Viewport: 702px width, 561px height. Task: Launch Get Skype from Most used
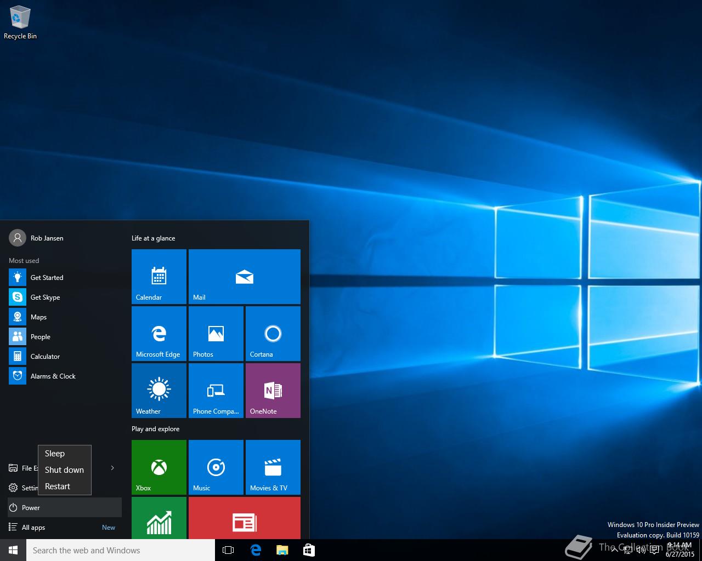65,297
